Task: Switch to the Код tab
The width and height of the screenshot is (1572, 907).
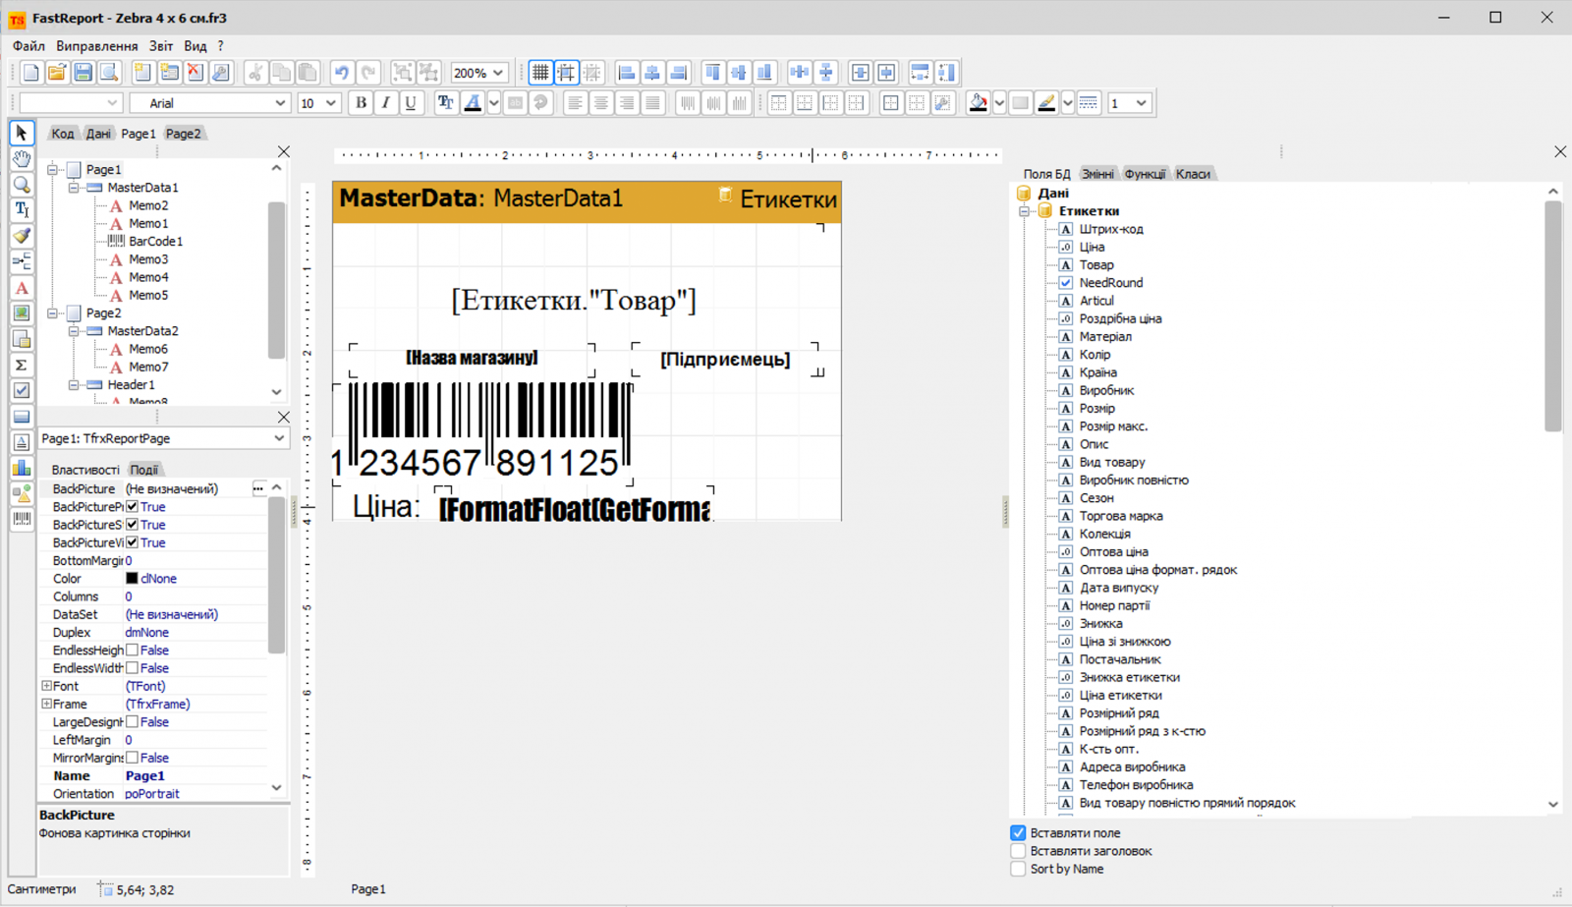Action: point(62,133)
